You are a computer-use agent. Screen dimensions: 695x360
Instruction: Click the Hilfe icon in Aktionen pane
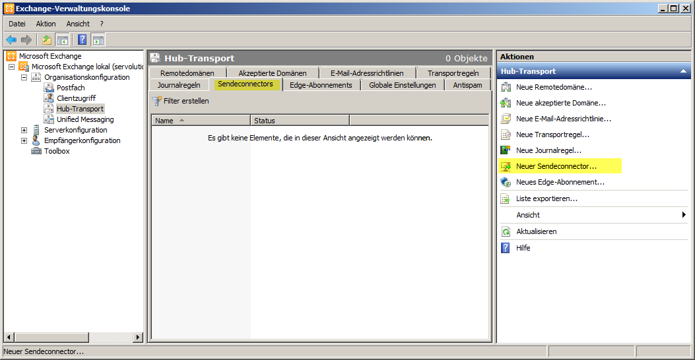506,248
